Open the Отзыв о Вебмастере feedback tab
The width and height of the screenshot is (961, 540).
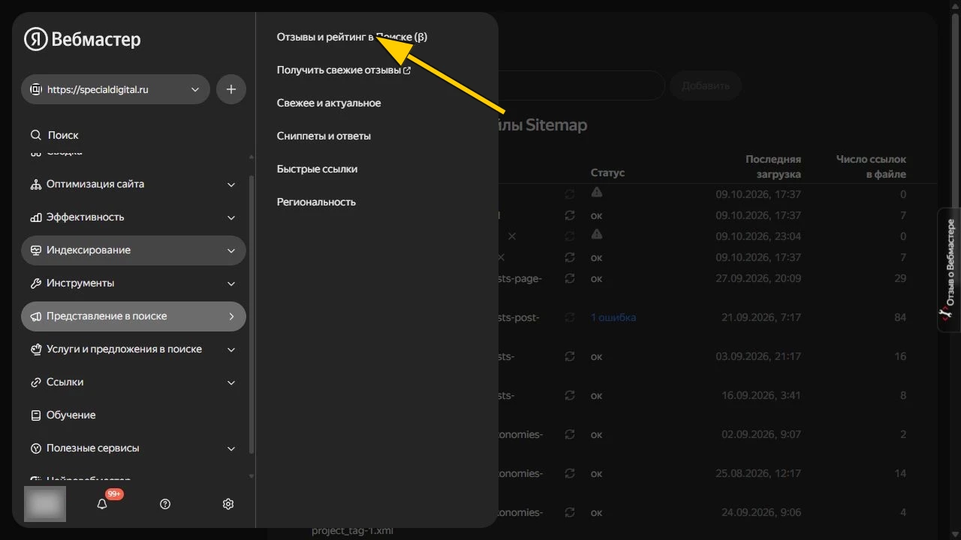[x=949, y=269]
